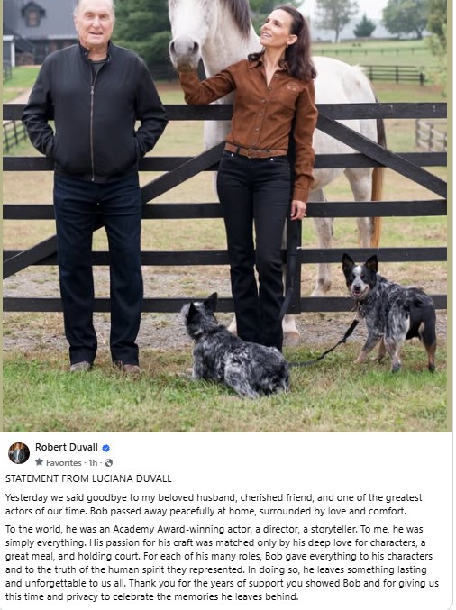Click the dog lying on grass

(234, 346)
